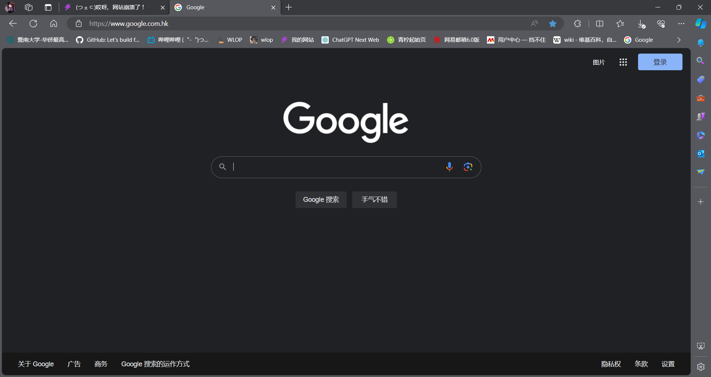Open the Drop paper plane icon
This screenshot has width=711, height=377.
(701, 172)
